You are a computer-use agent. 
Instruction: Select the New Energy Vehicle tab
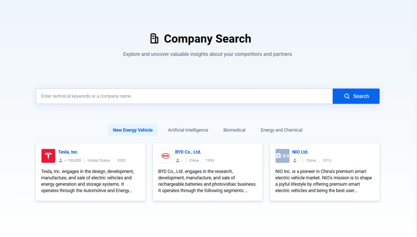[x=133, y=130]
